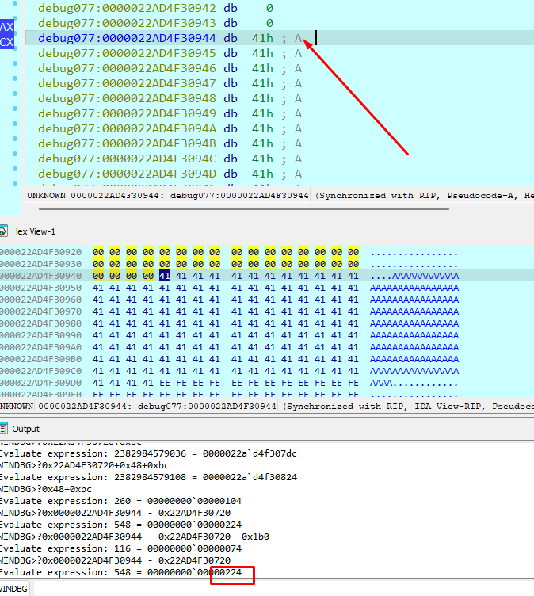The height and width of the screenshot is (596, 534).
Task: Select the Hex View-1 tab
Action: point(33,231)
